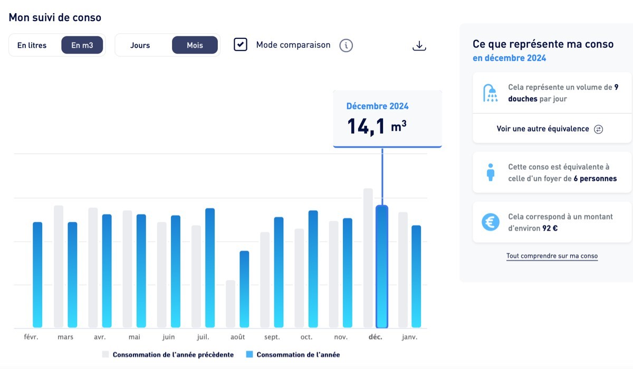The height and width of the screenshot is (369, 633).
Task: Select the blue August consumption bar
Action: [244, 289]
